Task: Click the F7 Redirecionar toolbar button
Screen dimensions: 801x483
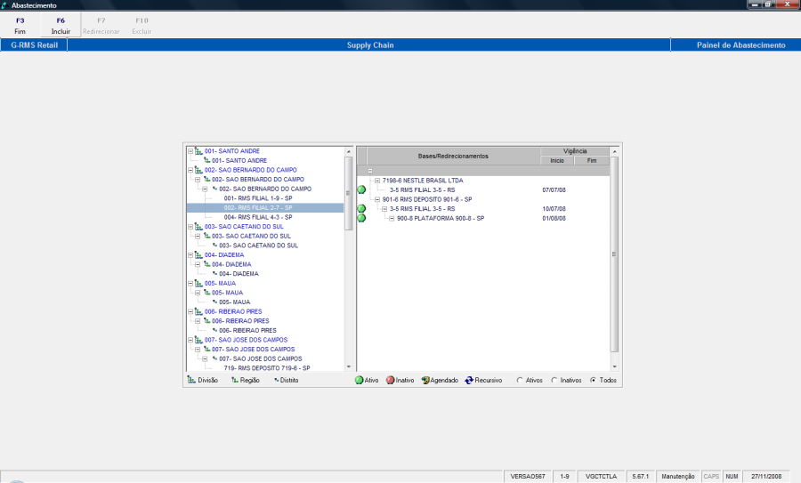Action: coord(101,26)
